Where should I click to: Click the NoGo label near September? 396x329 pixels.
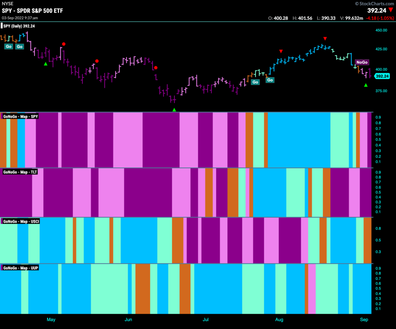coord(362,62)
